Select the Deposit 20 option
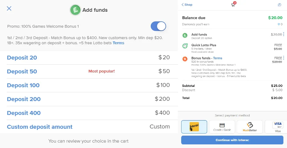The width and height of the screenshot is (287, 148). [88, 58]
